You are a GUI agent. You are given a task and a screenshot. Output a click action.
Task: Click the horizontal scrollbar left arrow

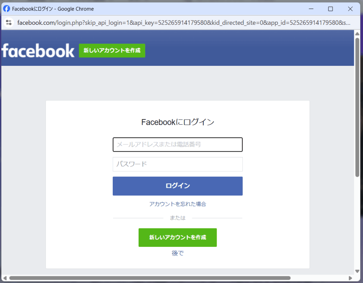coord(5,278)
